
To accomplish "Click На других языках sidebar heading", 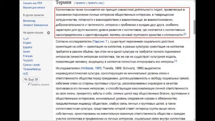I will click(33, 33).
